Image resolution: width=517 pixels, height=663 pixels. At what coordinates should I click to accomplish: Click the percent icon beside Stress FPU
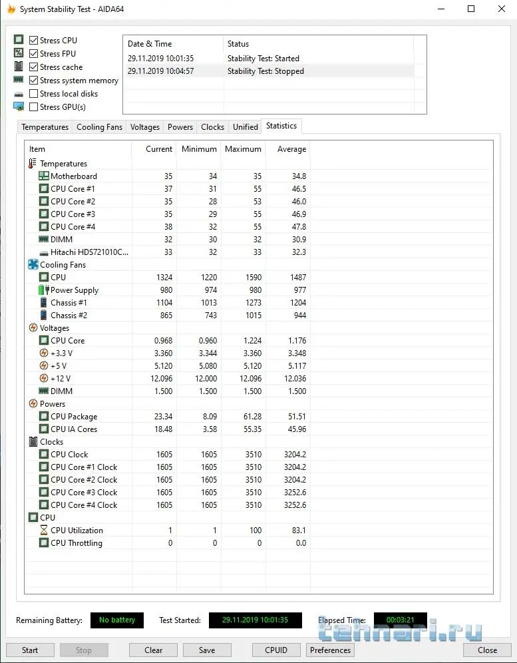point(19,53)
